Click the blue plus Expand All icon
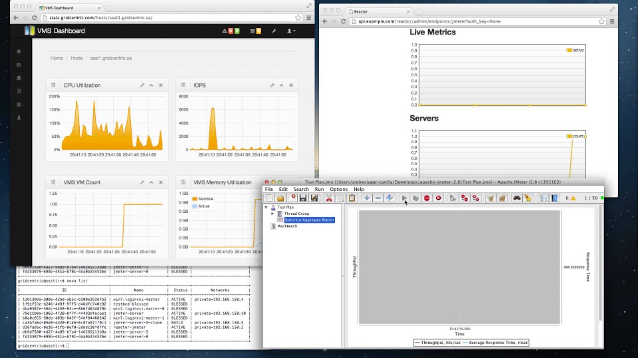This screenshot has height=358, width=638. pos(366,198)
